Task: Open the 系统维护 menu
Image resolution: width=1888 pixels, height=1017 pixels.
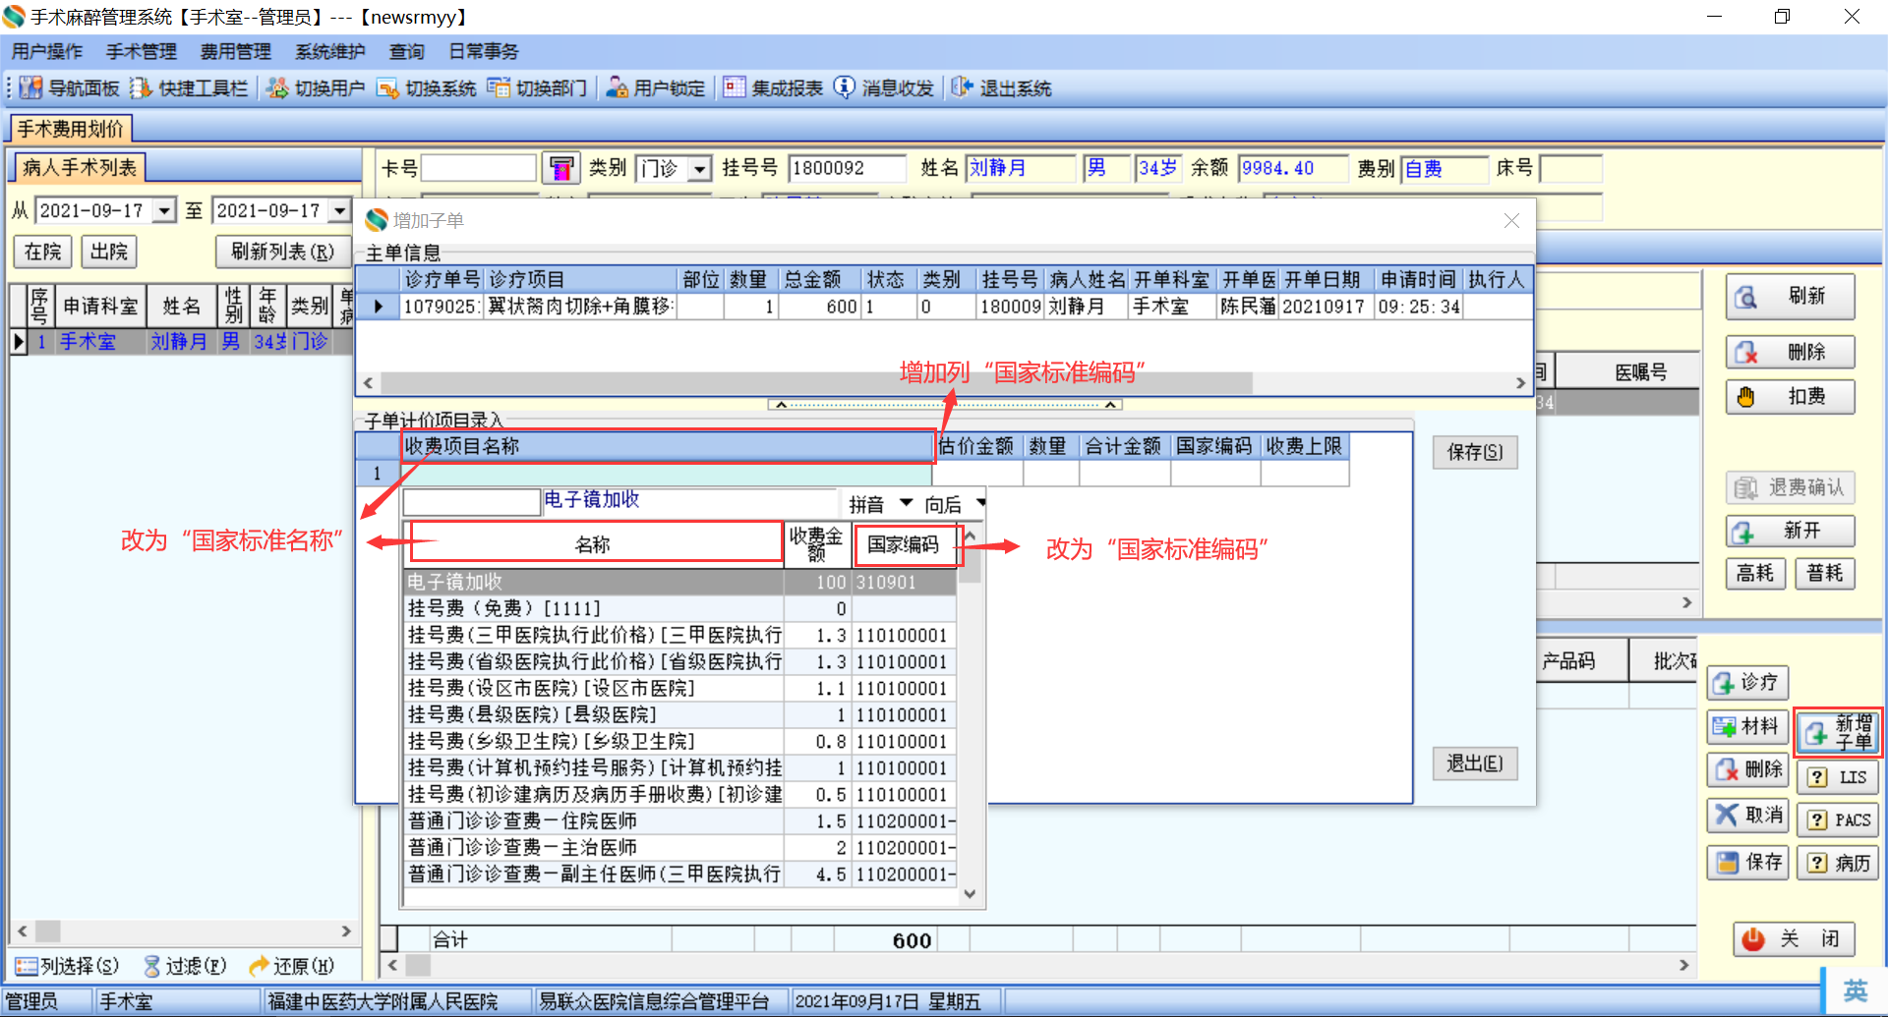Action: [x=330, y=52]
